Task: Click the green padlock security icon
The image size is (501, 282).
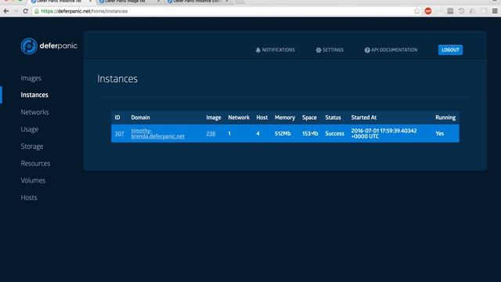Action: coord(37,11)
